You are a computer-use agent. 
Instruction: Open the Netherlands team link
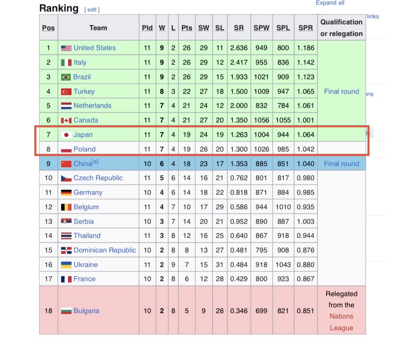point(92,106)
